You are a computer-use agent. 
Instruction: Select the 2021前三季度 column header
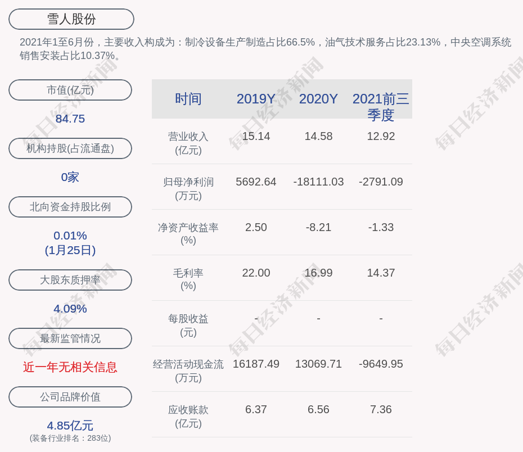point(381,107)
